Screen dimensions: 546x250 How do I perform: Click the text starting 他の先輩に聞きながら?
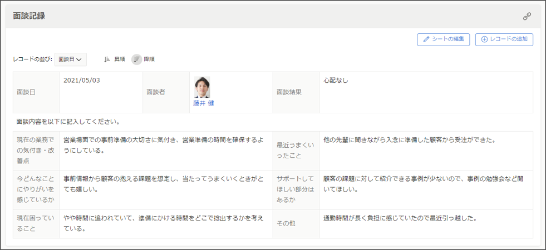pos(409,140)
